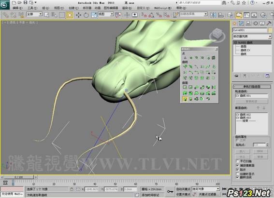Viewport: 274px width, 198px height.
Task: Open the 视图(V) menu
Action: tap(59, 8)
